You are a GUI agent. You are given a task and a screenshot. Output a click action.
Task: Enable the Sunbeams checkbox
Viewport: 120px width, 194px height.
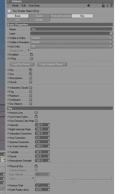[30, 99]
